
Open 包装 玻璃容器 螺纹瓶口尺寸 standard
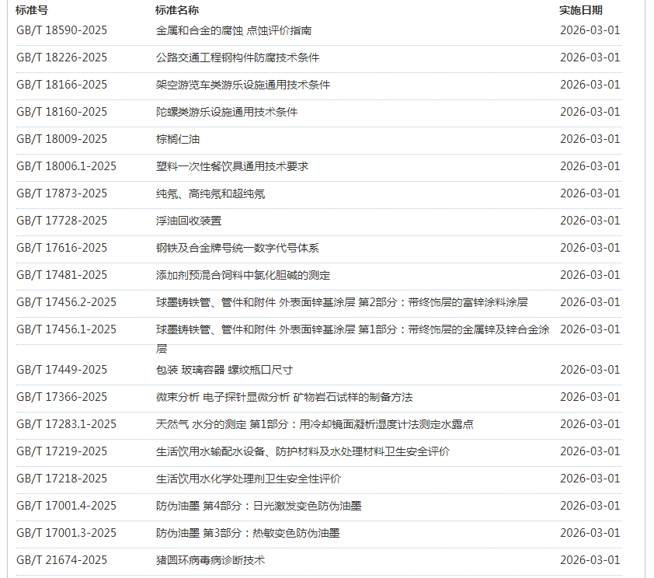coord(224,370)
